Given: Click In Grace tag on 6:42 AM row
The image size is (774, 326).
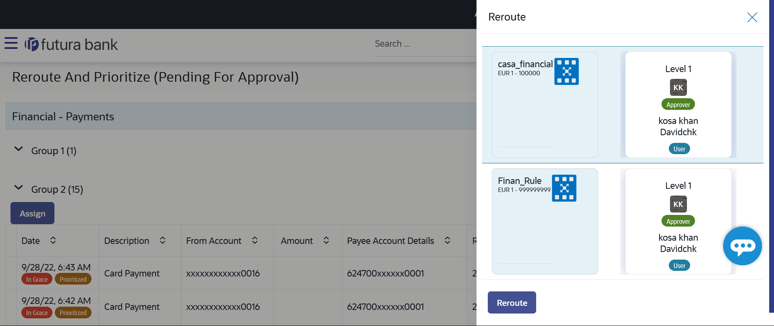Looking at the screenshot, I should (37, 313).
